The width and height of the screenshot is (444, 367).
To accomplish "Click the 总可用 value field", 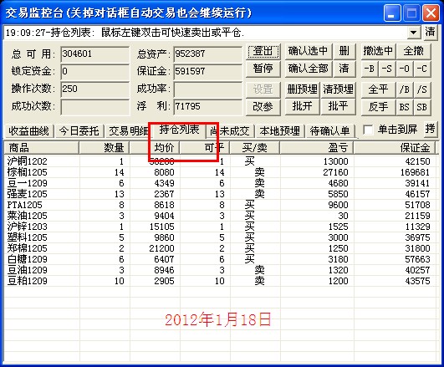I will pyautogui.click(x=94, y=54).
